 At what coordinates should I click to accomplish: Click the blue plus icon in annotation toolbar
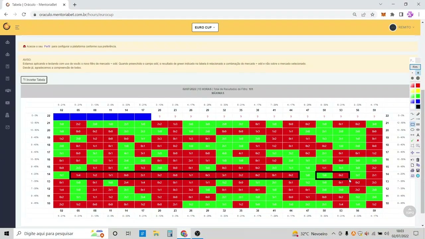[412, 152]
